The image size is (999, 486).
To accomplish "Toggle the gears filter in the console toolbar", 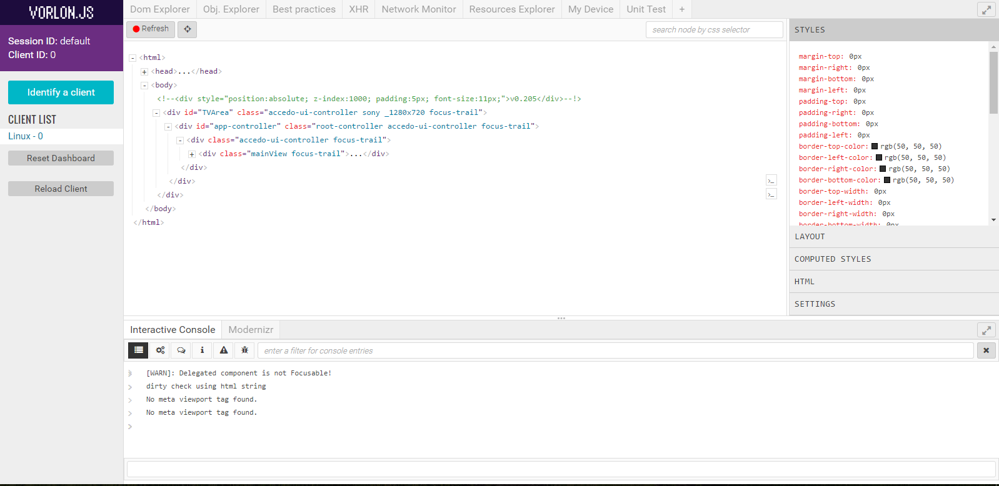I will click(160, 350).
